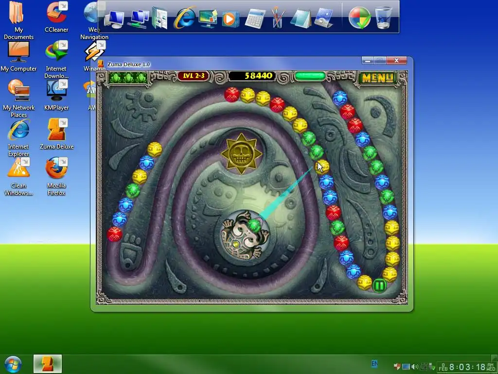Click the network computers dock icon

[x=139, y=19]
